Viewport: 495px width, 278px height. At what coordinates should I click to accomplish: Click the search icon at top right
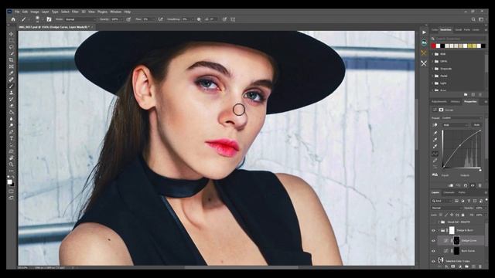(473, 19)
